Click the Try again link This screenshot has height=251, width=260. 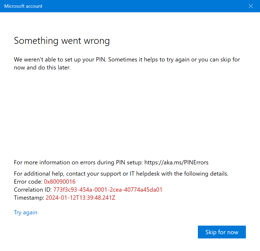tap(26, 213)
